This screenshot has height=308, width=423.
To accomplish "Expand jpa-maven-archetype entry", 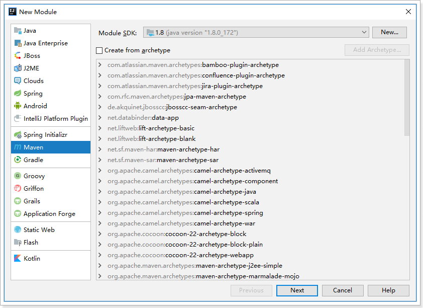I will [x=100, y=97].
